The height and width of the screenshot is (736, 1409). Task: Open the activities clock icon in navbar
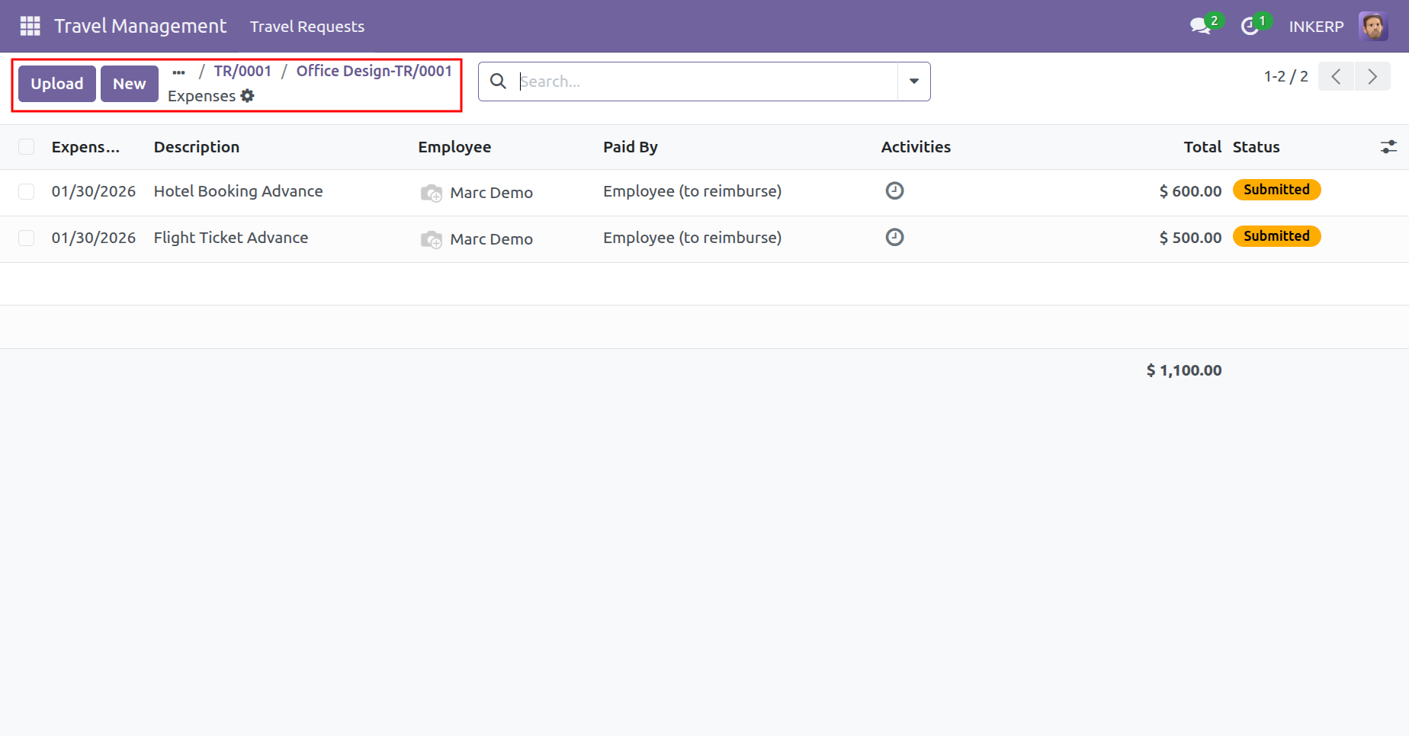(1250, 27)
